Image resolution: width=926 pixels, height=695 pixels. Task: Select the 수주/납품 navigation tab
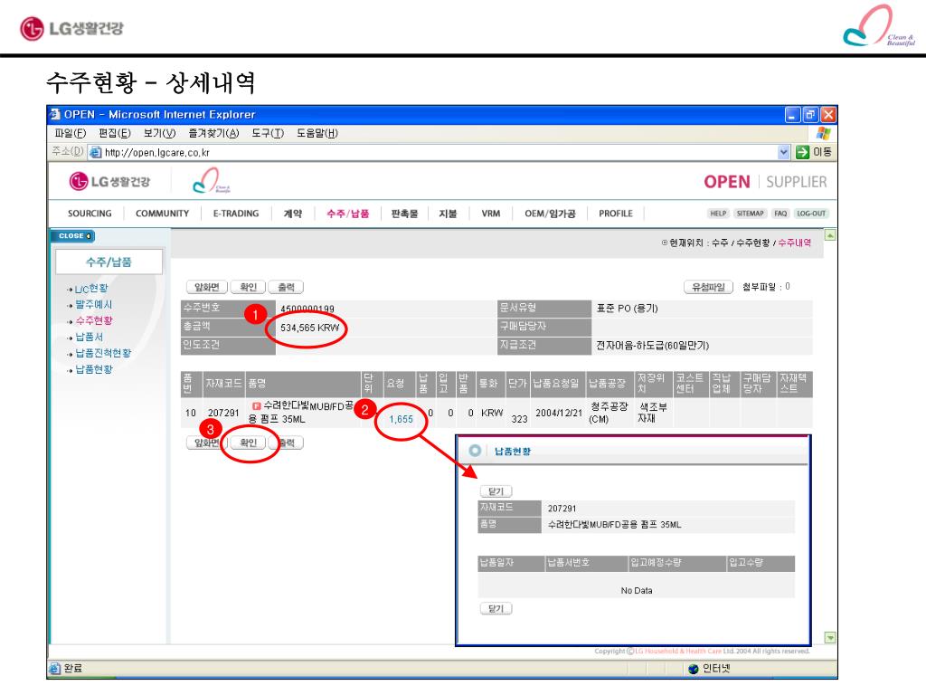[348, 214]
